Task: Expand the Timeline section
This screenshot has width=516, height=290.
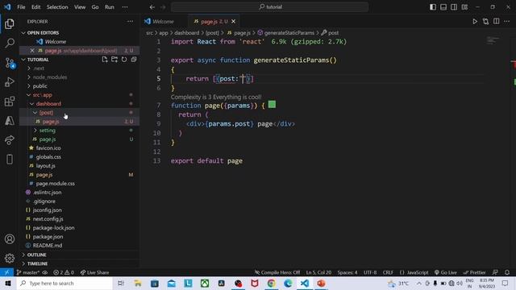Action: click(23, 263)
